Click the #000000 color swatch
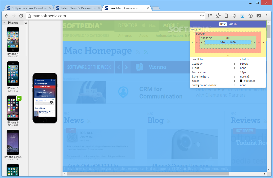 click(x=241, y=81)
